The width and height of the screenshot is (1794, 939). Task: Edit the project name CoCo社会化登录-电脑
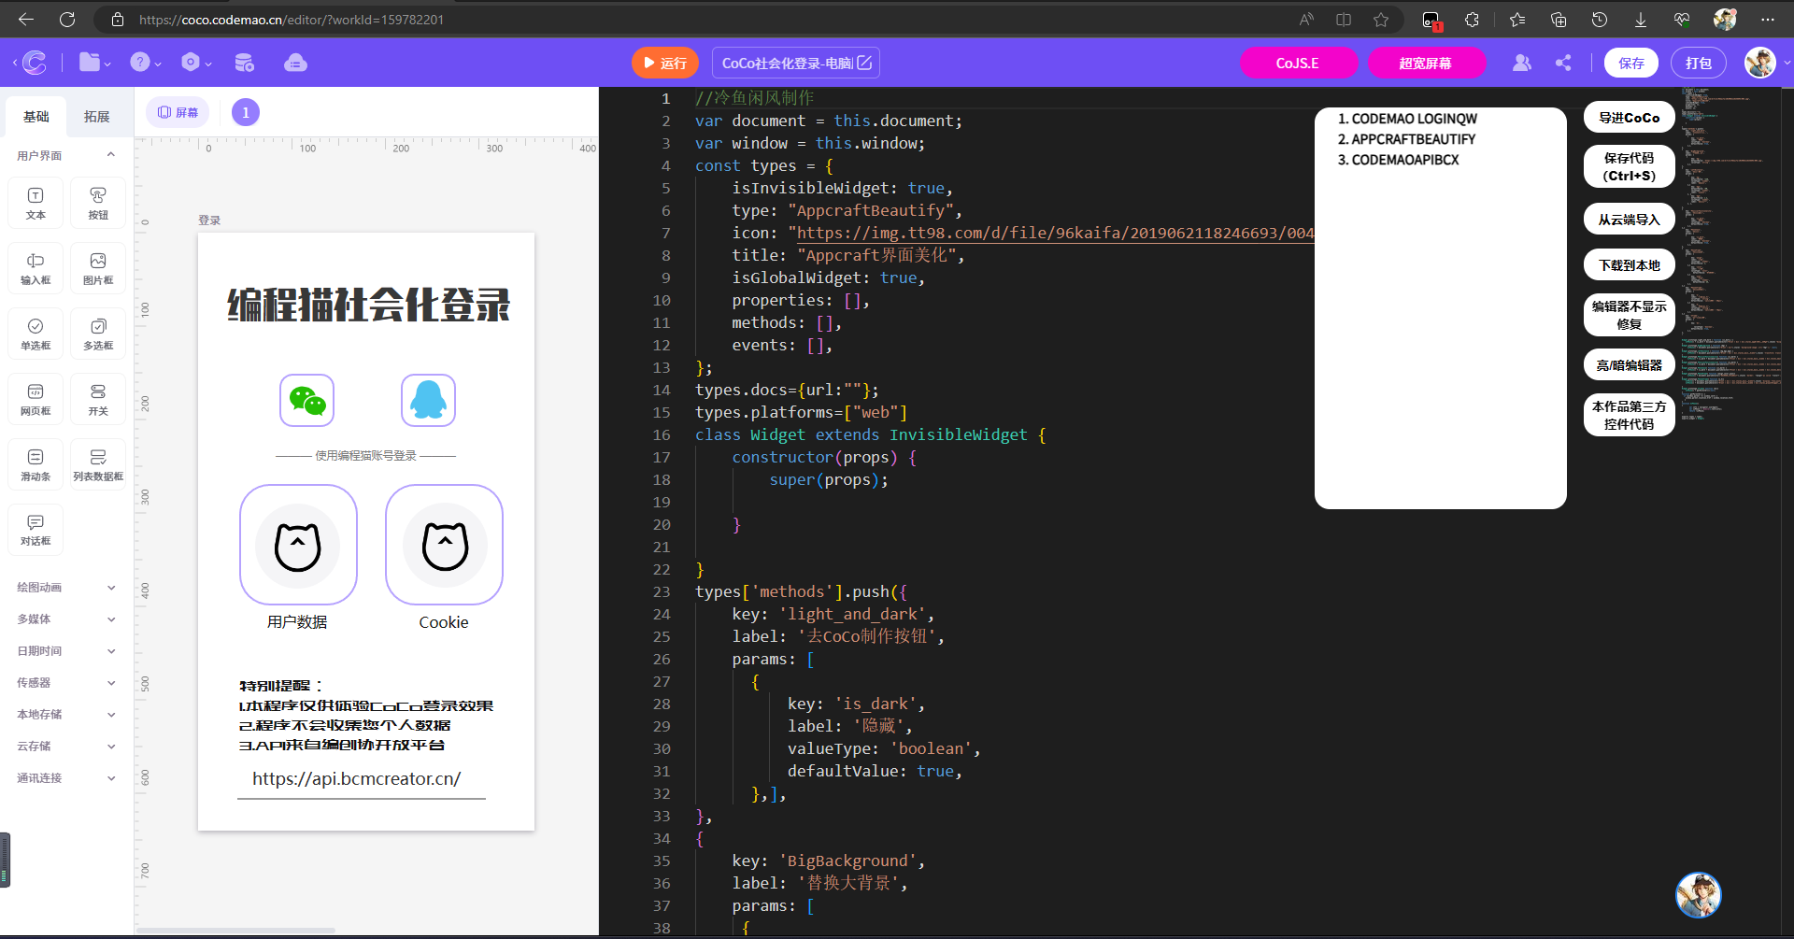click(796, 63)
